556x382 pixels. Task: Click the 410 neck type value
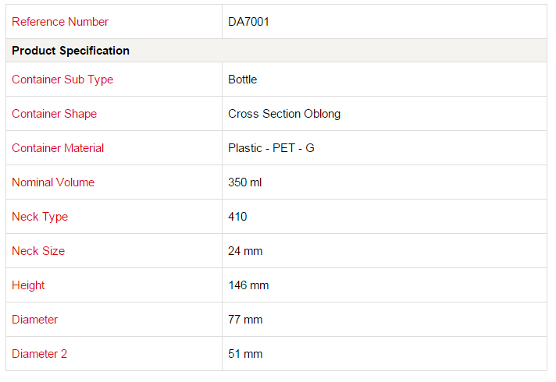(x=237, y=217)
